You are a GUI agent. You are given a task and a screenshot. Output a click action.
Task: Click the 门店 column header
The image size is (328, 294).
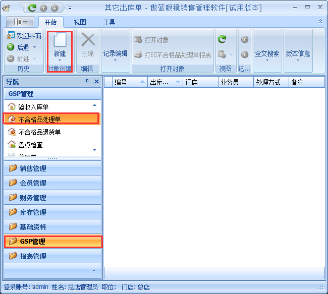[201, 82]
